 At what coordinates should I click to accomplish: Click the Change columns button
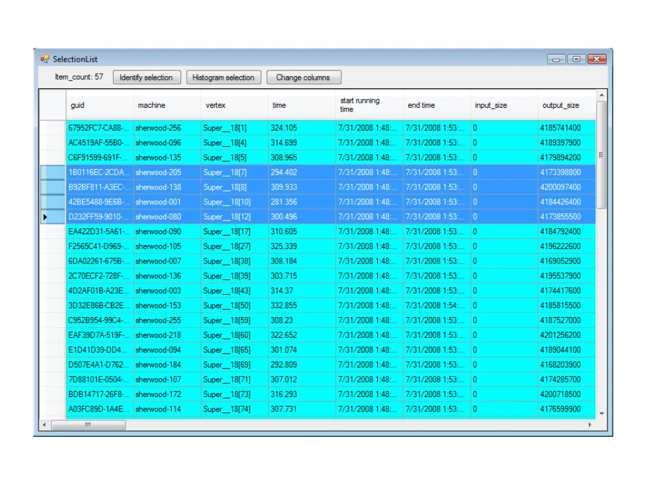coord(303,78)
